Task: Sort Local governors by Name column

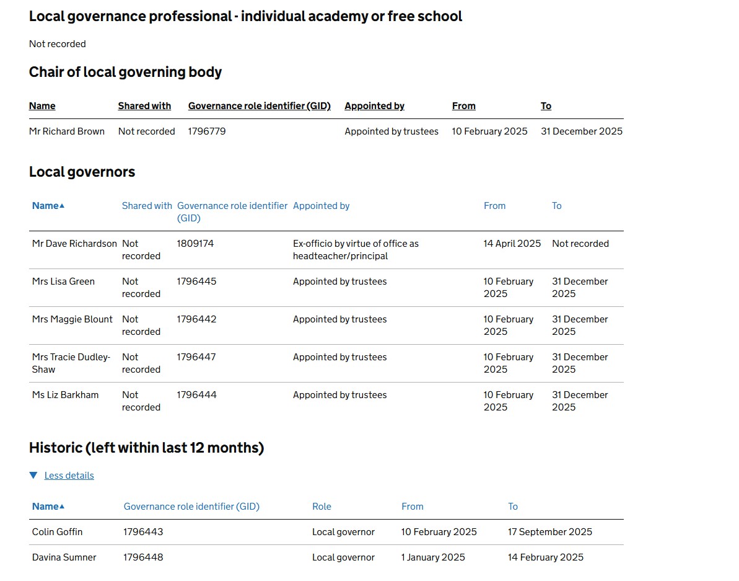Action: pyautogui.click(x=45, y=206)
